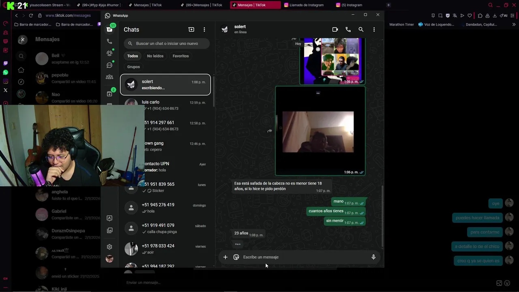The height and width of the screenshot is (292, 519).
Task: Select the Todos chat filter
Action: [x=133, y=56]
